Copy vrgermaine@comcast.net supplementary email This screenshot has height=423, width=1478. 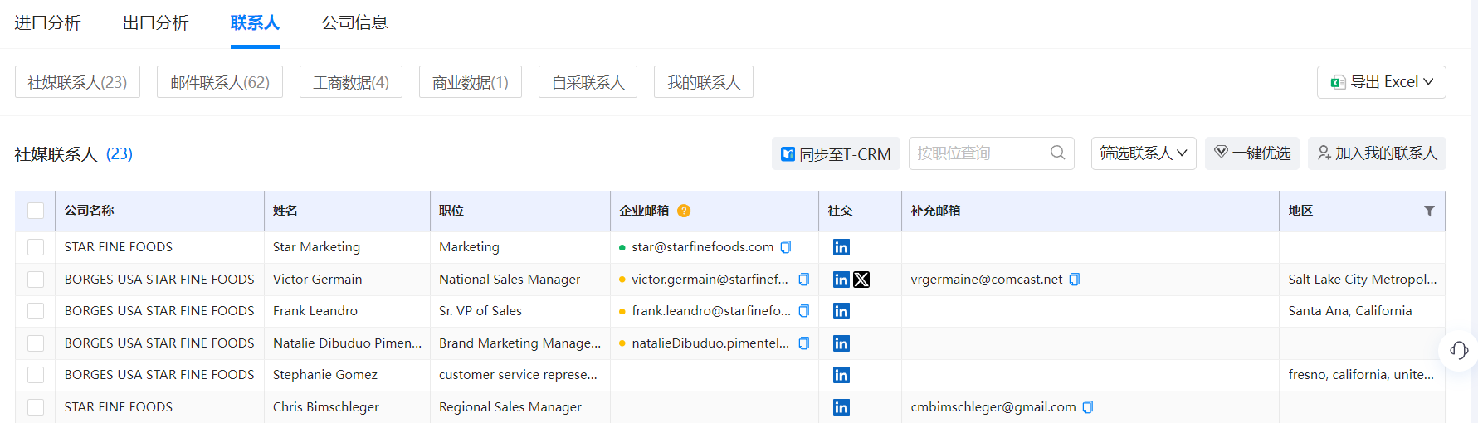(x=1075, y=280)
